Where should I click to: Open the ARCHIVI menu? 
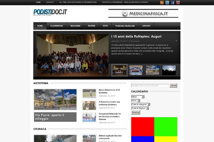tap(146, 26)
